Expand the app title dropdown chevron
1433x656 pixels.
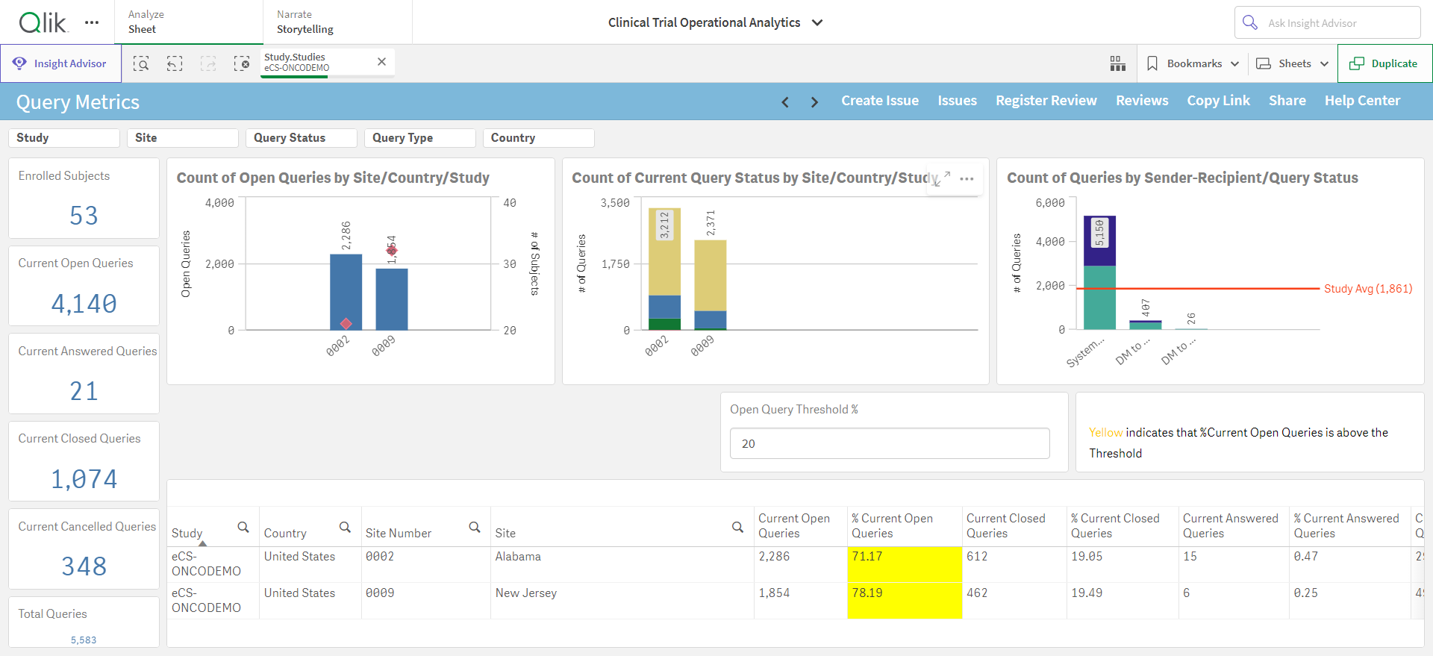tap(817, 22)
